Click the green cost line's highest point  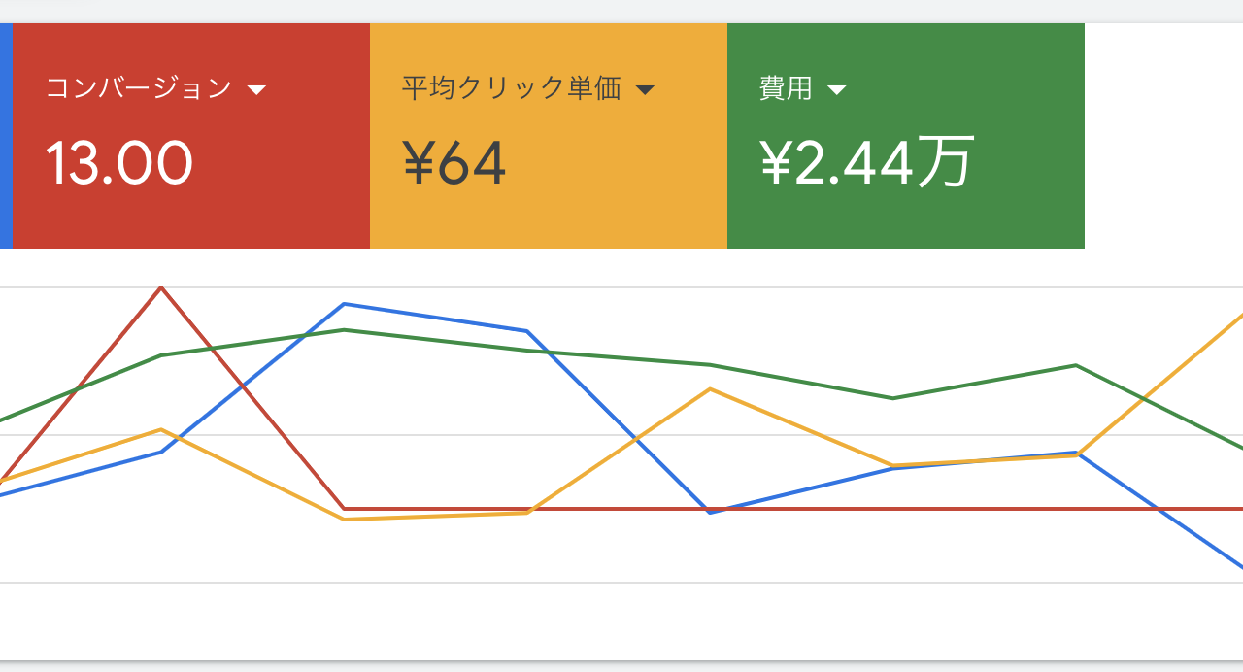pyautogui.click(x=344, y=330)
